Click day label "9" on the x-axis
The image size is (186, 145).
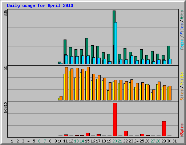click(x=56, y=141)
